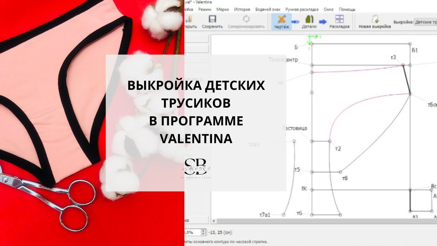Open the Раскладка layout mode icon
This screenshot has width=437, height=246.
coord(339,19)
